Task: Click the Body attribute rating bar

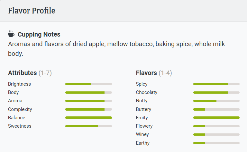Action: (x=88, y=92)
